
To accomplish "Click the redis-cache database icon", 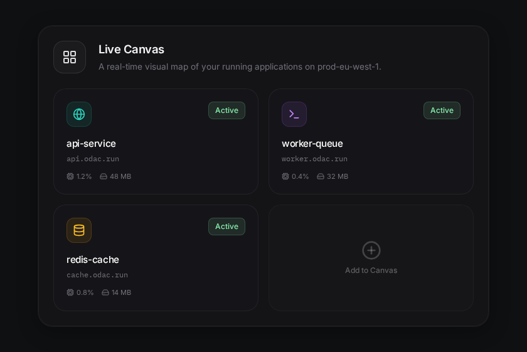I will (x=79, y=230).
